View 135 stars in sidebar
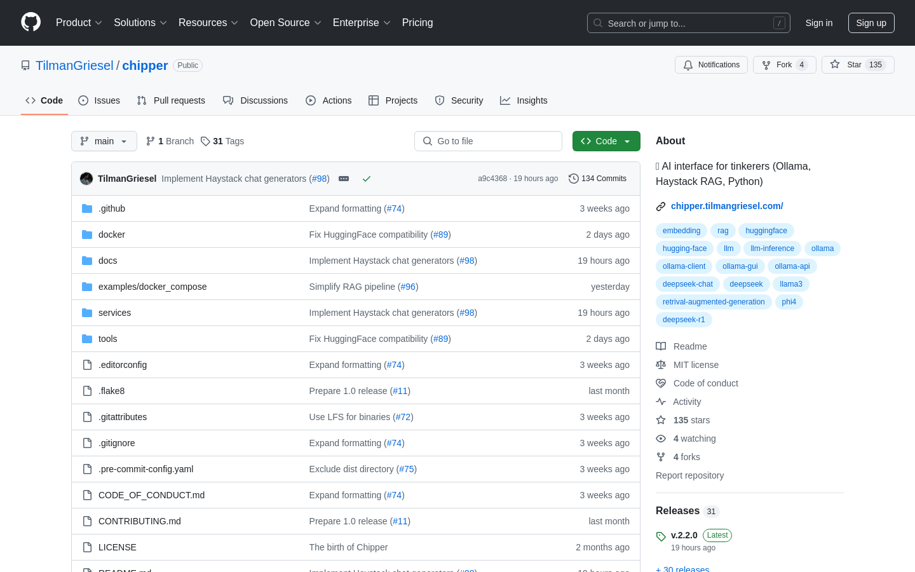Screen dimensions: 915x572 tap(682, 420)
